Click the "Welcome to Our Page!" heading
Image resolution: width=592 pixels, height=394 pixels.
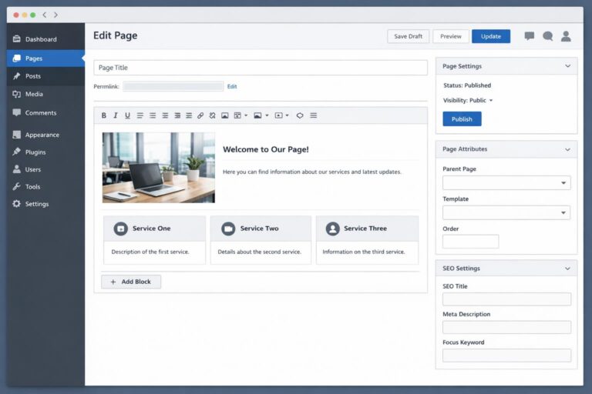pos(266,149)
